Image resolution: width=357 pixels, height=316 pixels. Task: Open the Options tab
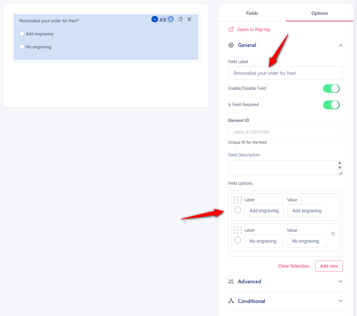[319, 13]
